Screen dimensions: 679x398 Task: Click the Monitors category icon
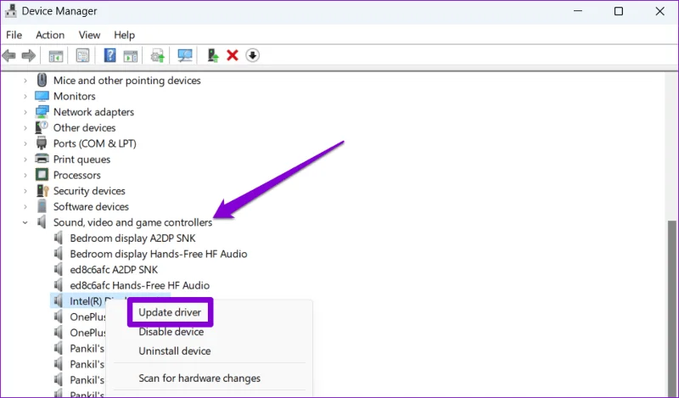pyautogui.click(x=42, y=96)
